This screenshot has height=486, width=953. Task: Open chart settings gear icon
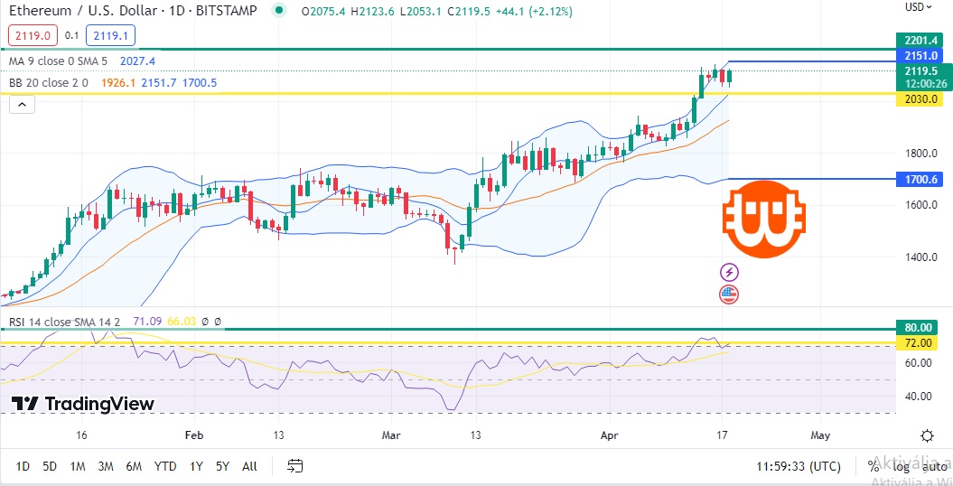[927, 435]
